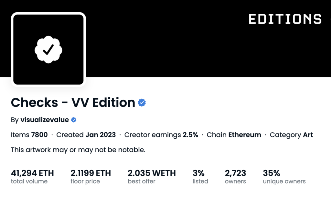Select the Art category link

308,135
